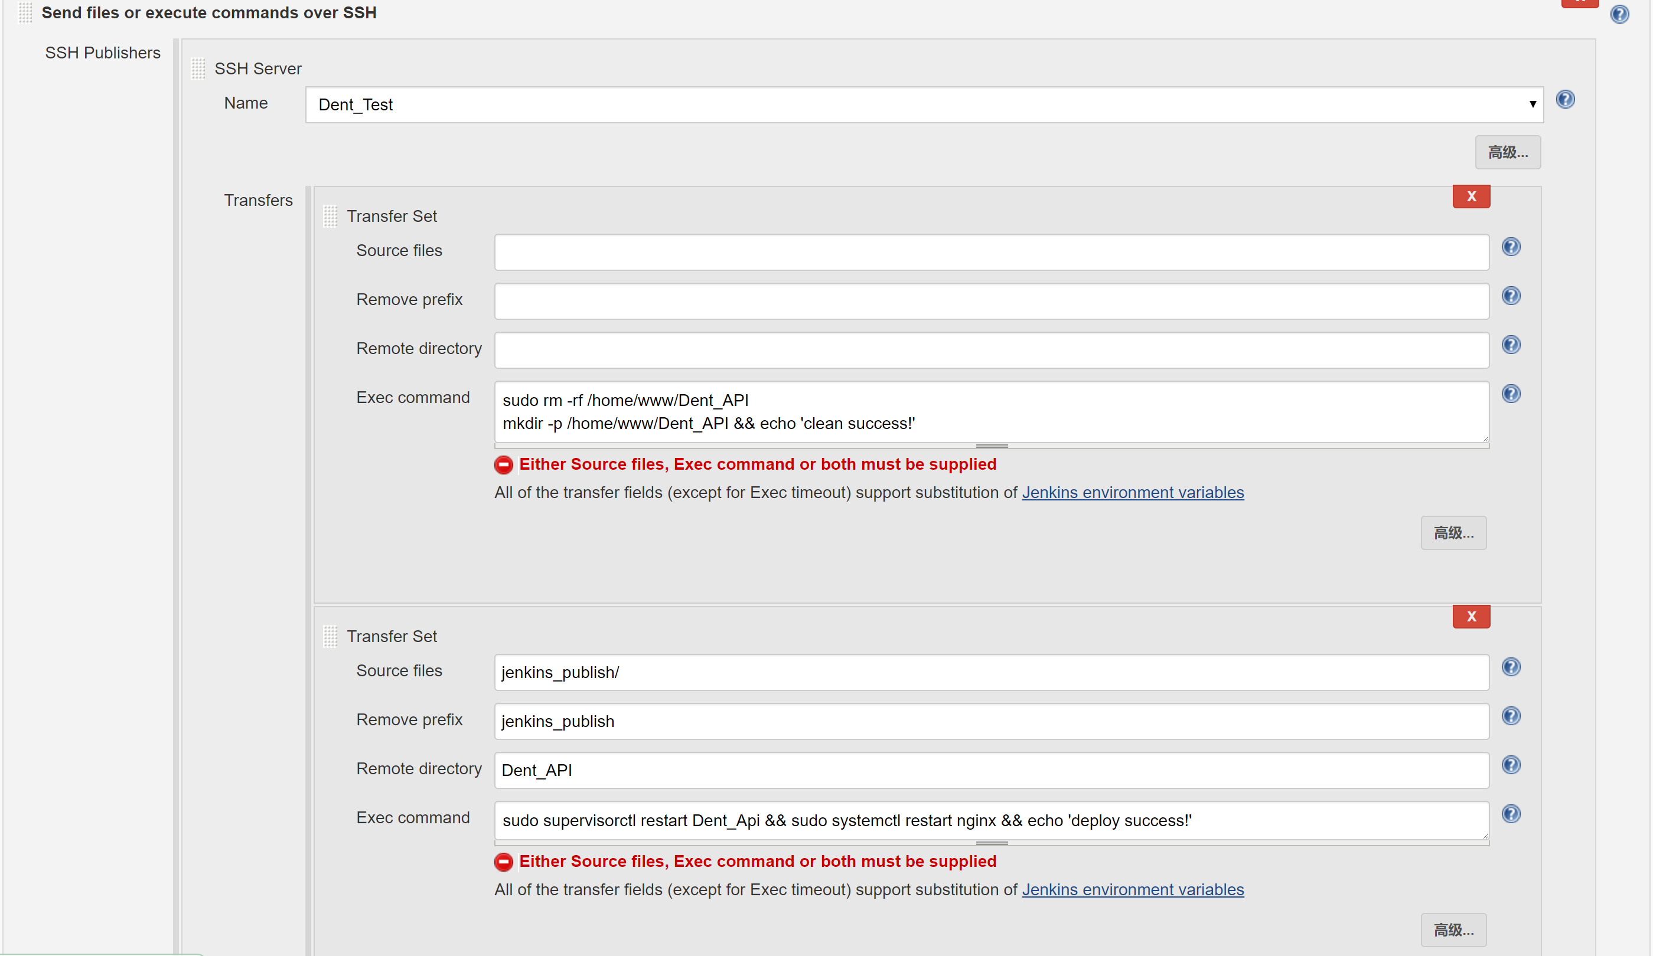This screenshot has height=956, width=1653.
Task: Open help for the SSH publish section
Action: tap(1619, 14)
